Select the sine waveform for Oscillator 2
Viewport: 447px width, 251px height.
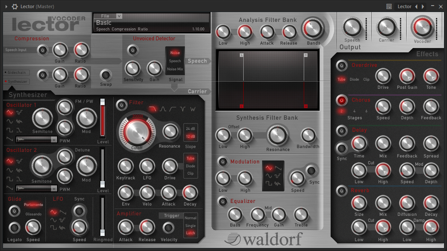click(10, 170)
